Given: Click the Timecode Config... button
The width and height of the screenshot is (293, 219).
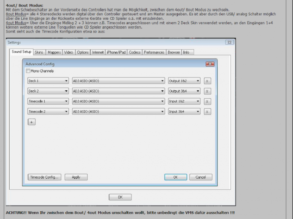Looking at the screenshot, I should point(44,177).
